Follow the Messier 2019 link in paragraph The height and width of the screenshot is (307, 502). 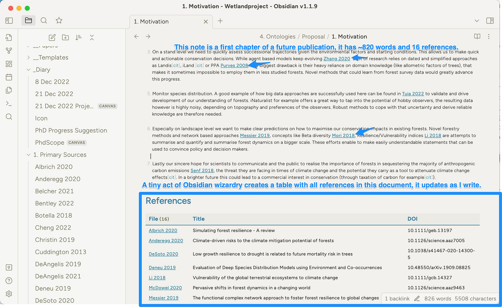[255, 135]
